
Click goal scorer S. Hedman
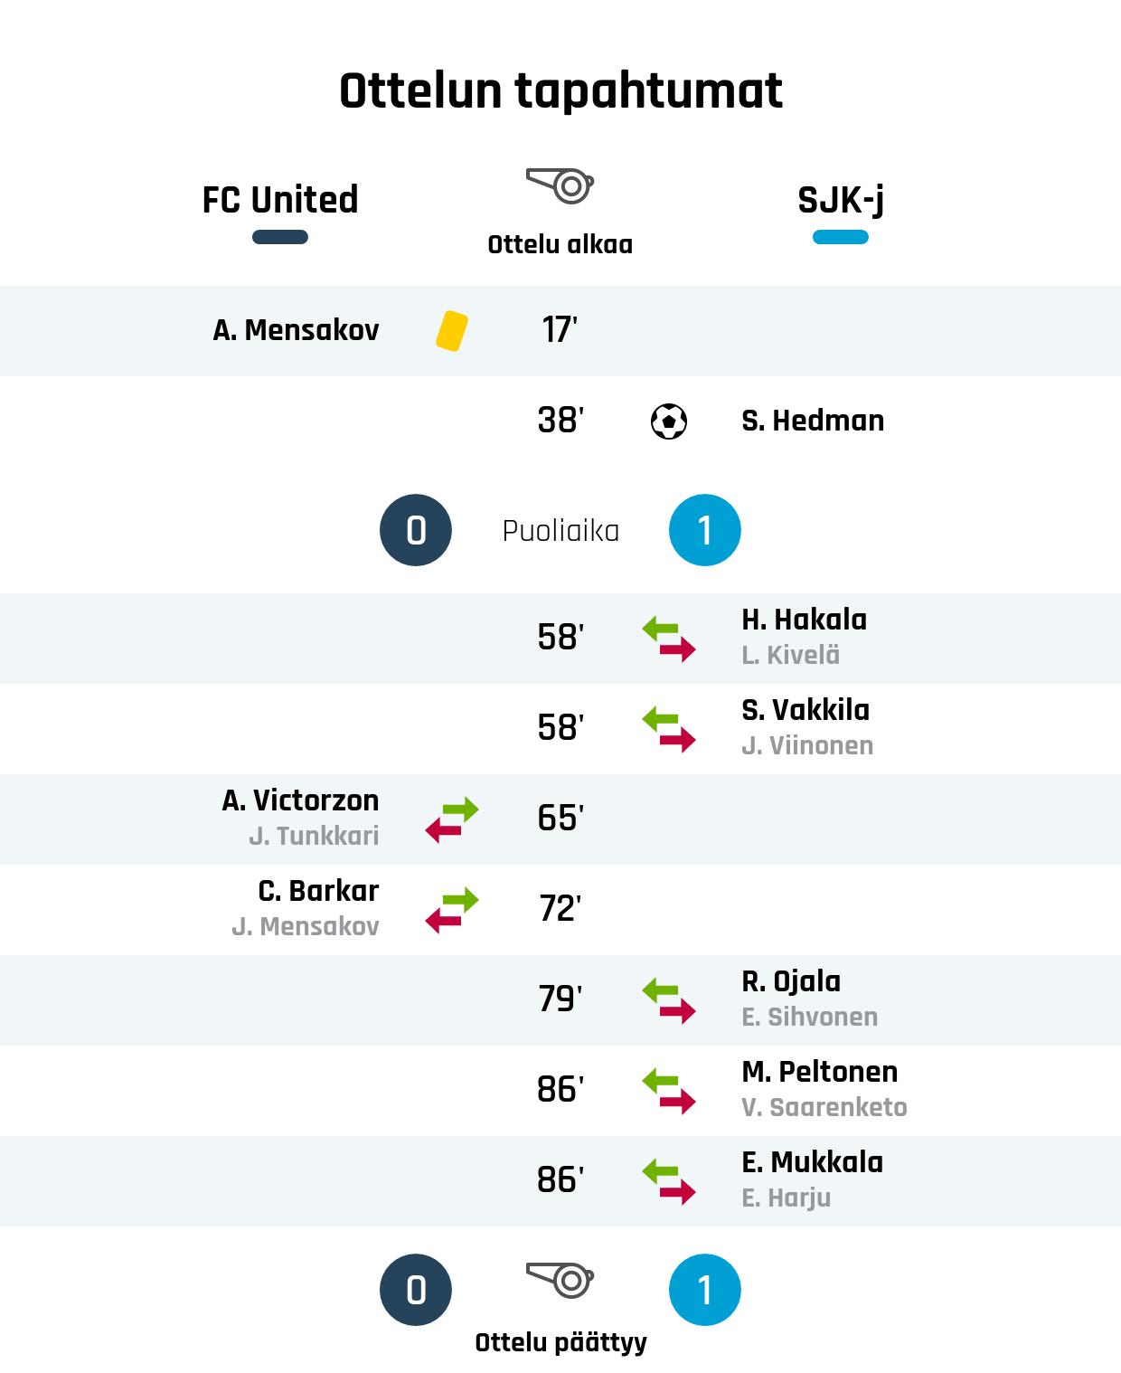pos(813,421)
